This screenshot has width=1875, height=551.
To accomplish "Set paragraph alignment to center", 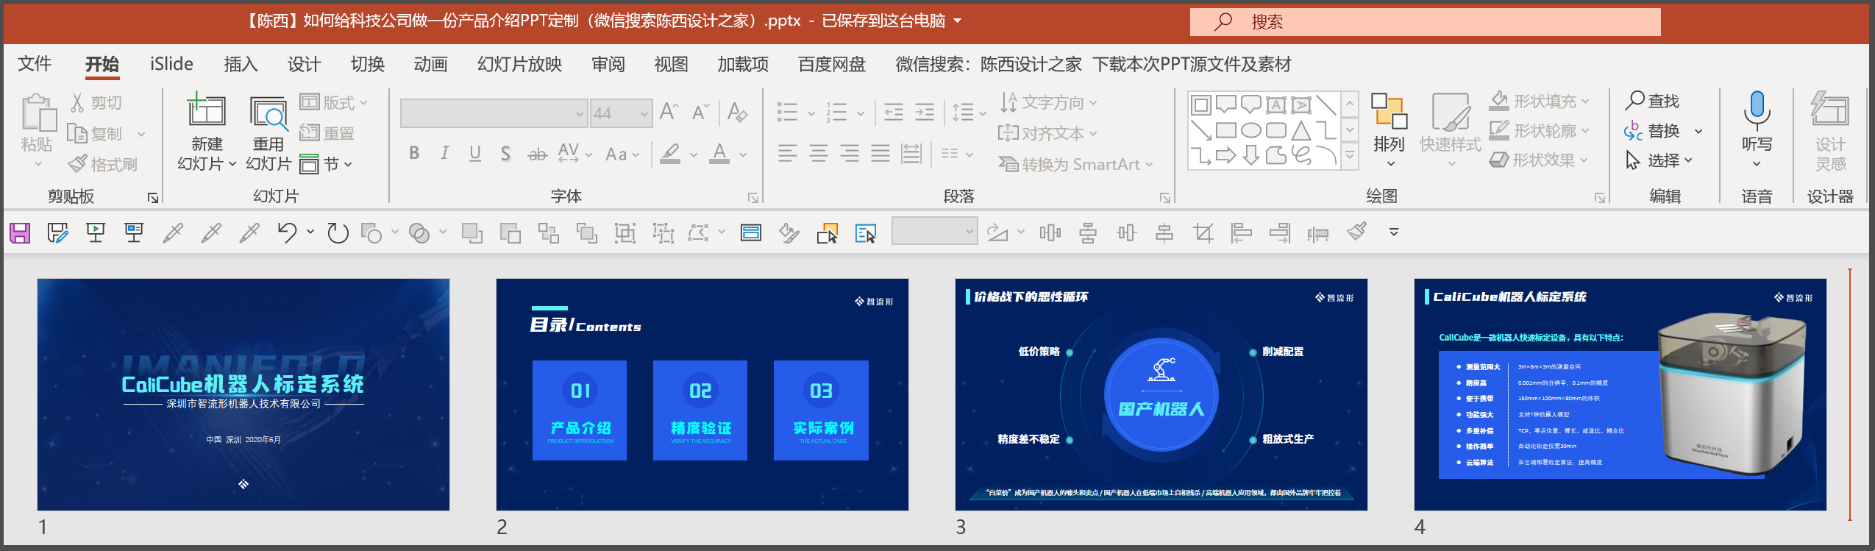I will [x=818, y=153].
